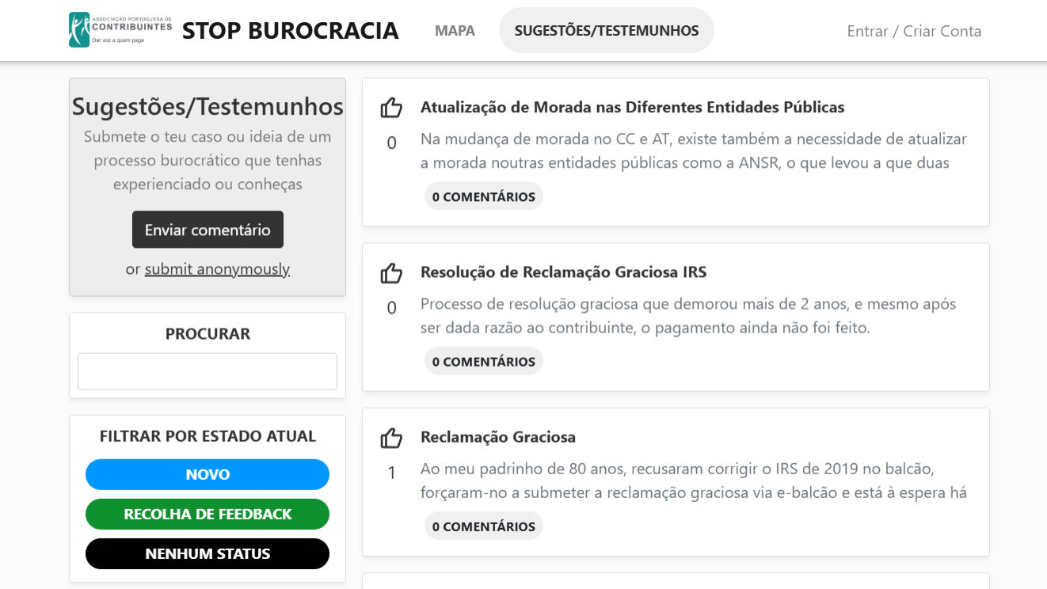Filter by the blue NOVO status
Viewport: 1047px width, 589px height.
pyautogui.click(x=207, y=475)
